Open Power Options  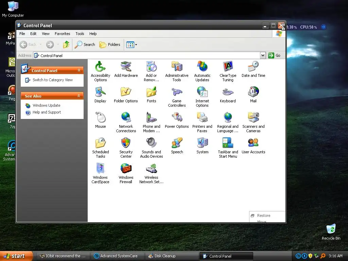pos(177,120)
